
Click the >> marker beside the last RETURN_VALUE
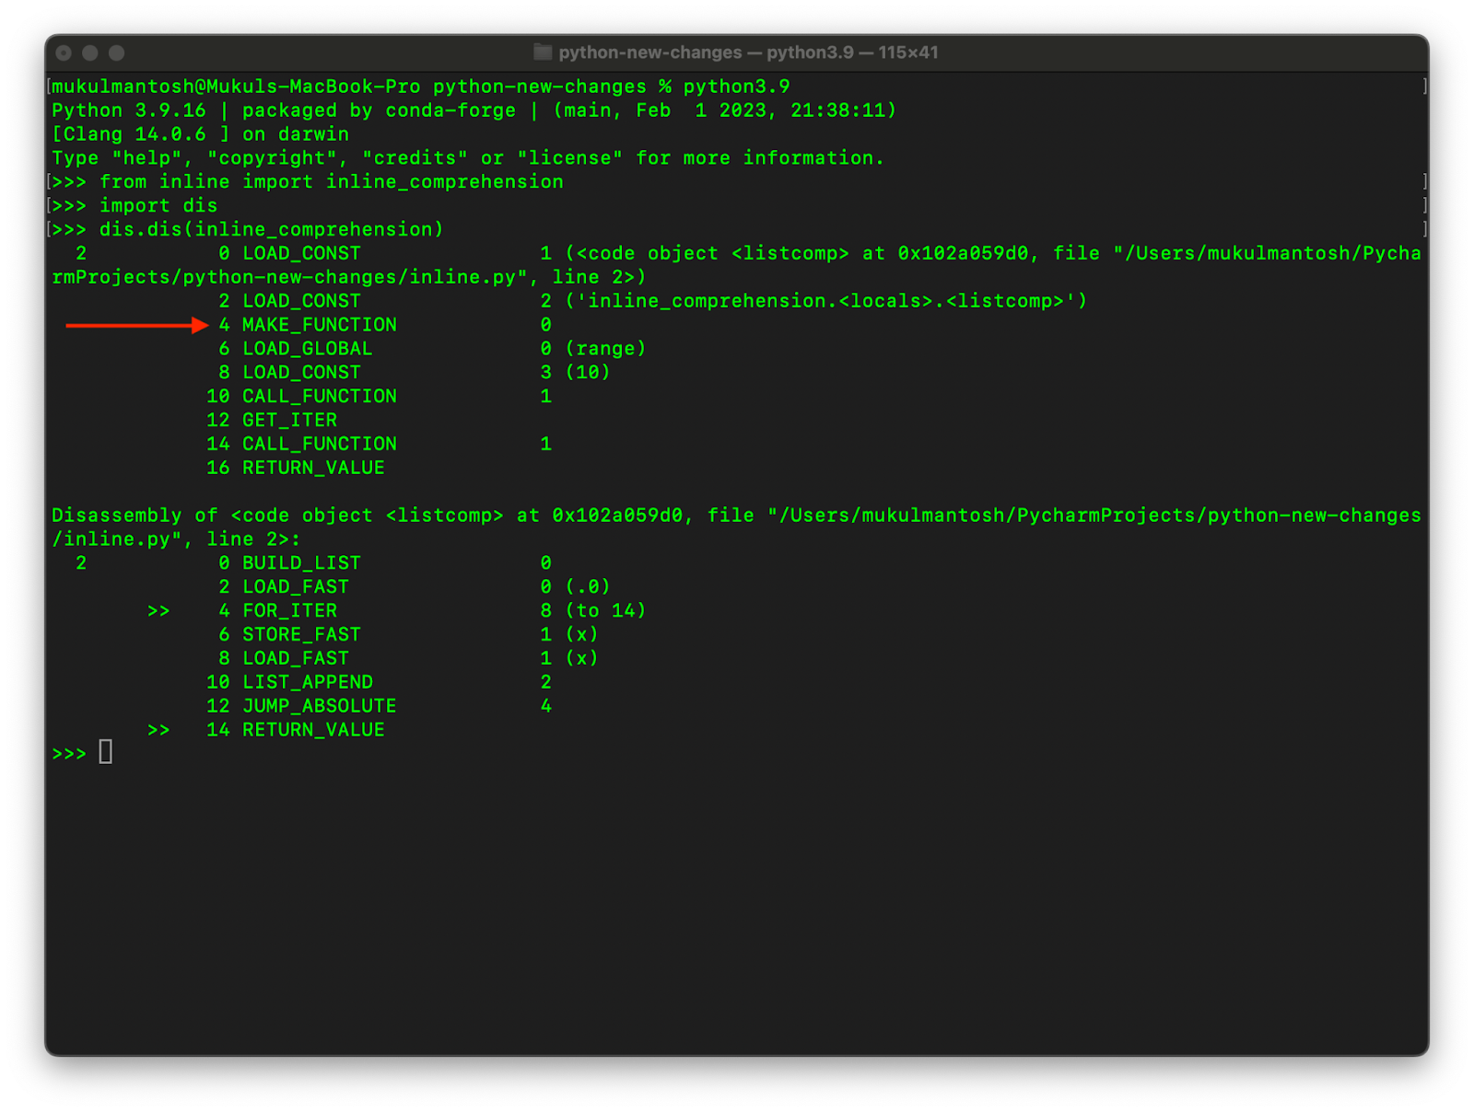click(x=158, y=730)
